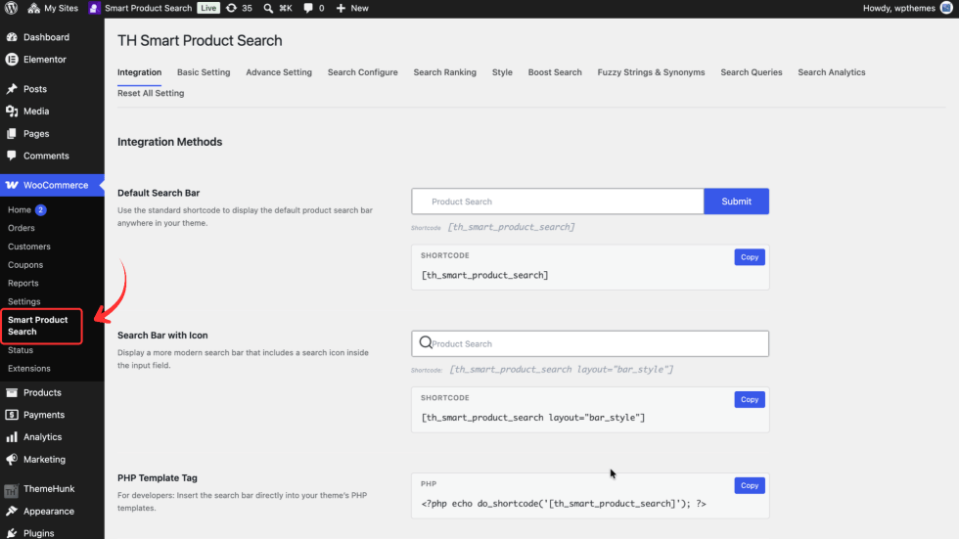This screenshot has width=959, height=539.
Task: Click the Product Search field with icon
Action: (x=590, y=343)
